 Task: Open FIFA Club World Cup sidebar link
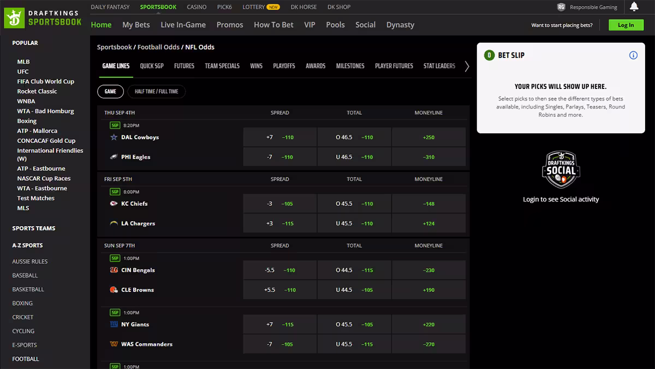46,81
